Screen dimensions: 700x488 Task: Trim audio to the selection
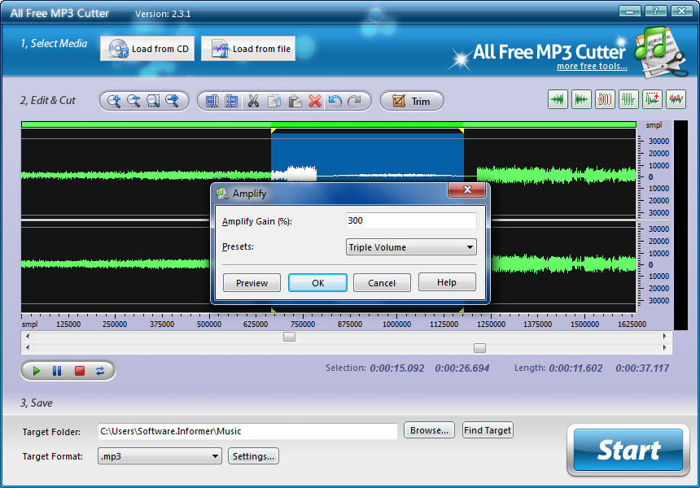pos(411,100)
